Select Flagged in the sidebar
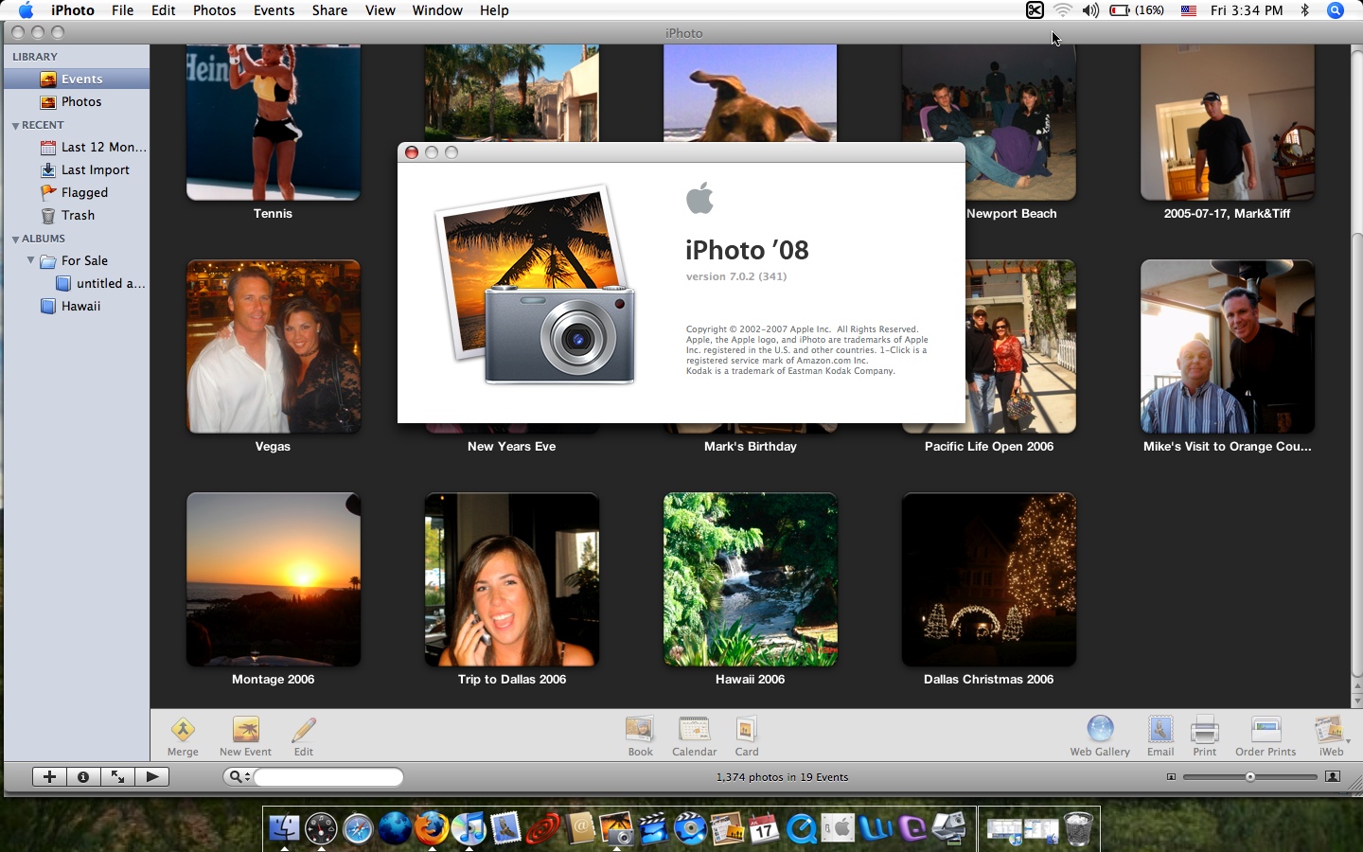1363x852 pixels. (76, 192)
